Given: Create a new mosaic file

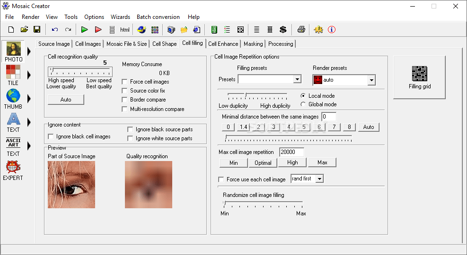Looking at the screenshot, I should click(x=11, y=29).
